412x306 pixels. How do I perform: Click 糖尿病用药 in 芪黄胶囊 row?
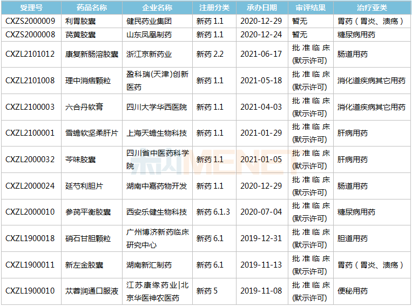356,35
